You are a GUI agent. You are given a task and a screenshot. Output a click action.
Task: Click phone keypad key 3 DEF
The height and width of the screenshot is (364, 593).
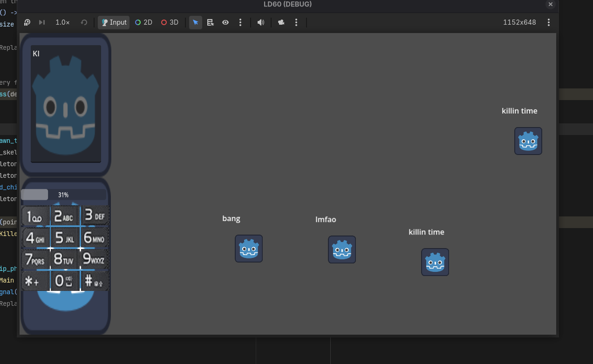point(95,216)
